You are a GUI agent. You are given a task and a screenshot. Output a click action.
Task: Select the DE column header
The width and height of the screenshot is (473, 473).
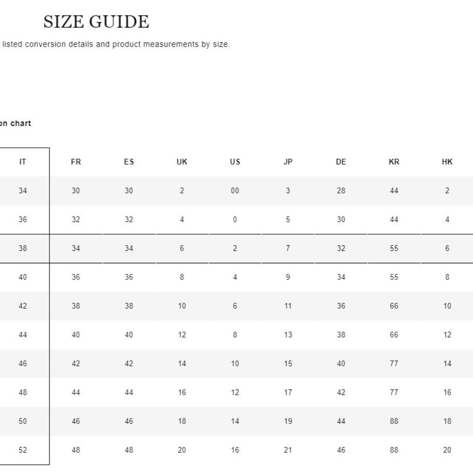tap(341, 162)
